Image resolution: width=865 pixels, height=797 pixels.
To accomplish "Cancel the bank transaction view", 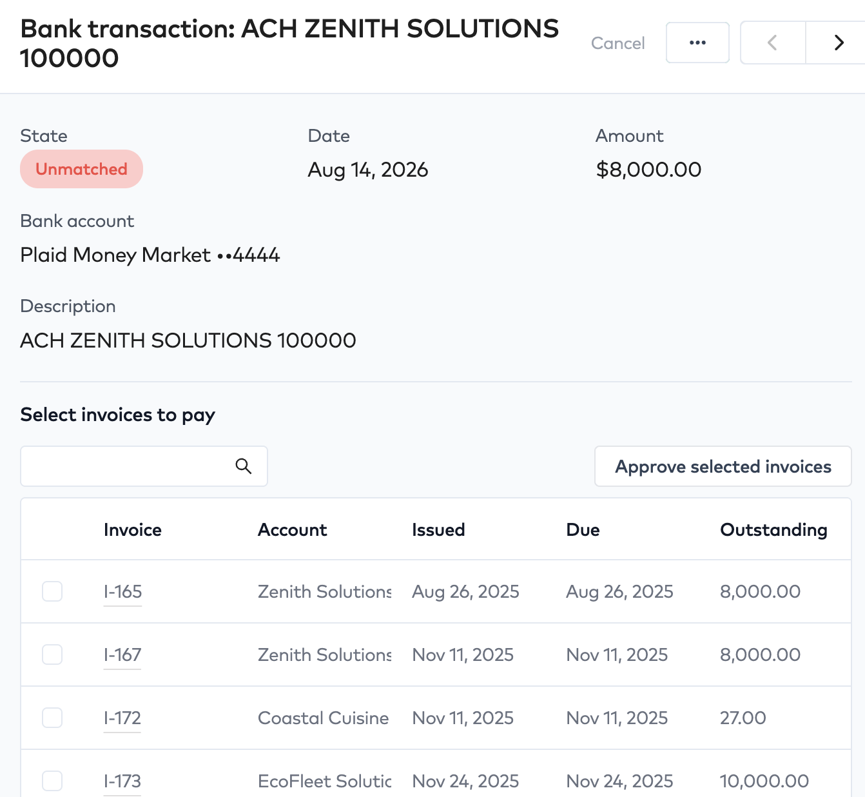I will pos(617,43).
